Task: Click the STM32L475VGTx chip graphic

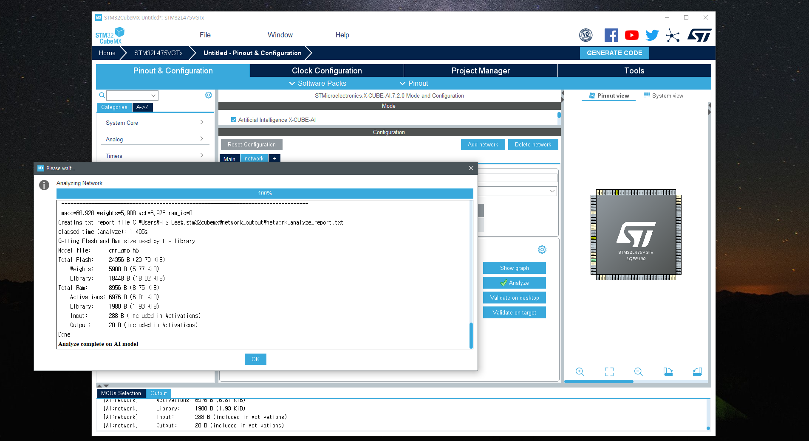Action: pyautogui.click(x=636, y=235)
